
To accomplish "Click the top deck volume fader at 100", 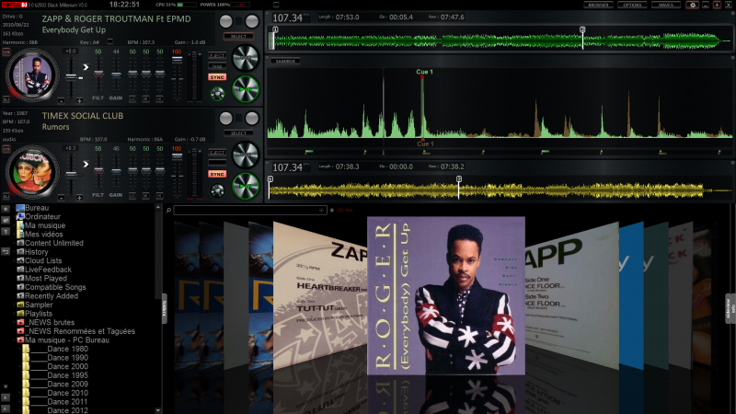I will point(177,60).
